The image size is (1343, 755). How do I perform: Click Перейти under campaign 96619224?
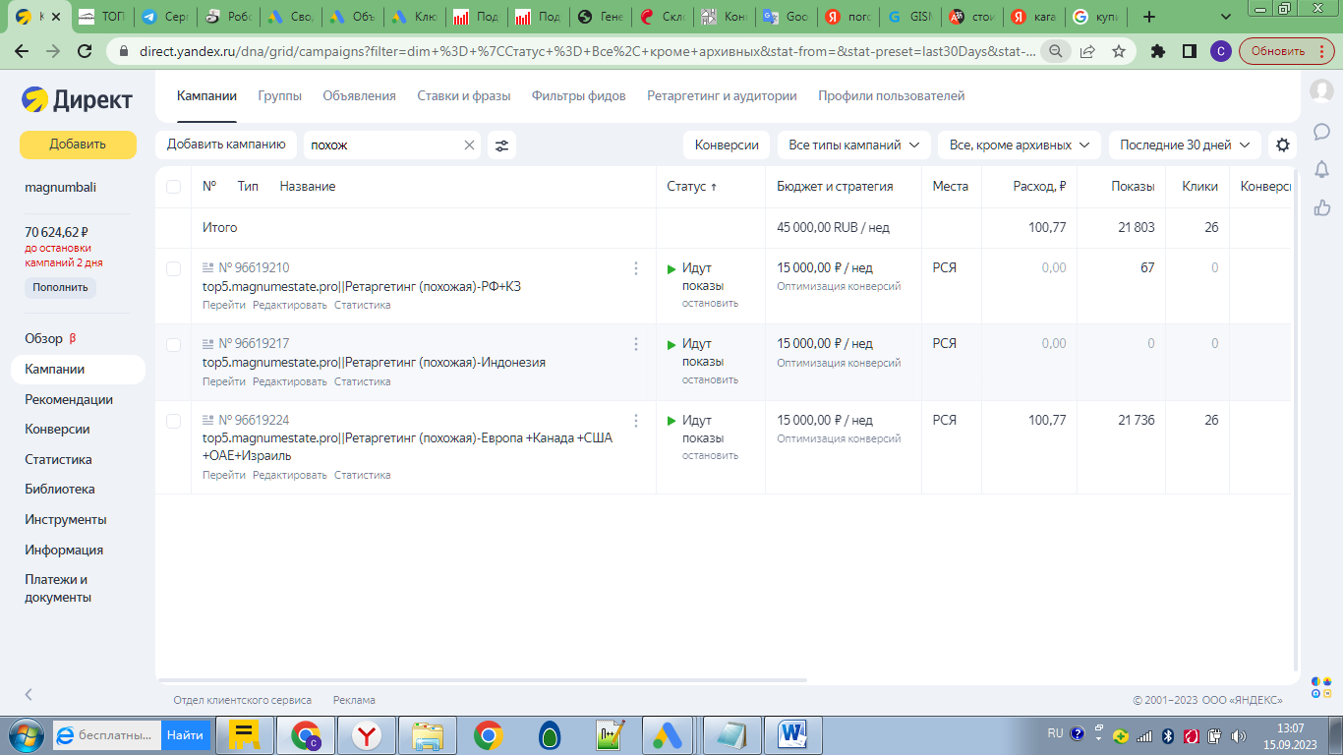(224, 476)
